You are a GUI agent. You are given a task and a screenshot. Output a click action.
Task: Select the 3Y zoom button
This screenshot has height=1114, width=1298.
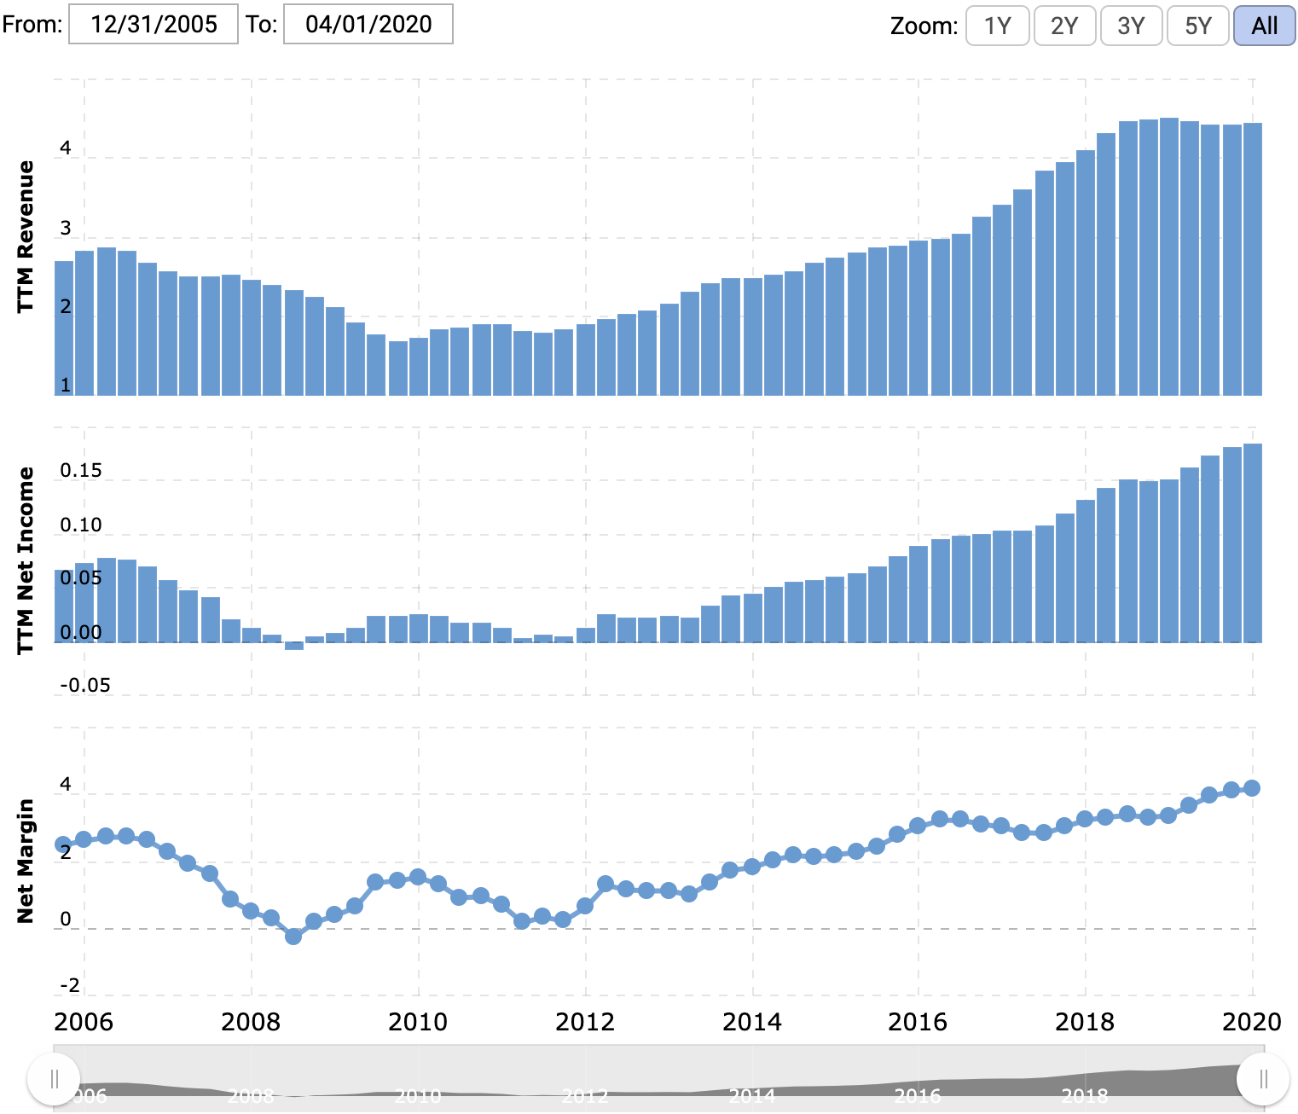click(x=1132, y=26)
